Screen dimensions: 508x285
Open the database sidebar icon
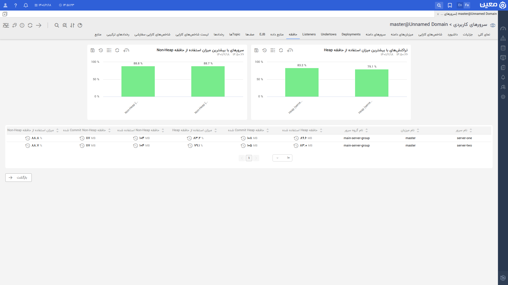tap(503, 48)
